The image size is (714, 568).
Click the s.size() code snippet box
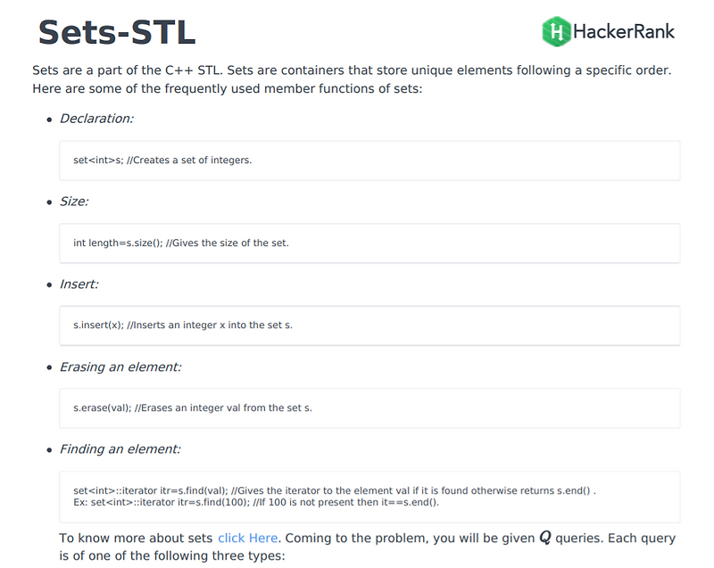point(369,243)
